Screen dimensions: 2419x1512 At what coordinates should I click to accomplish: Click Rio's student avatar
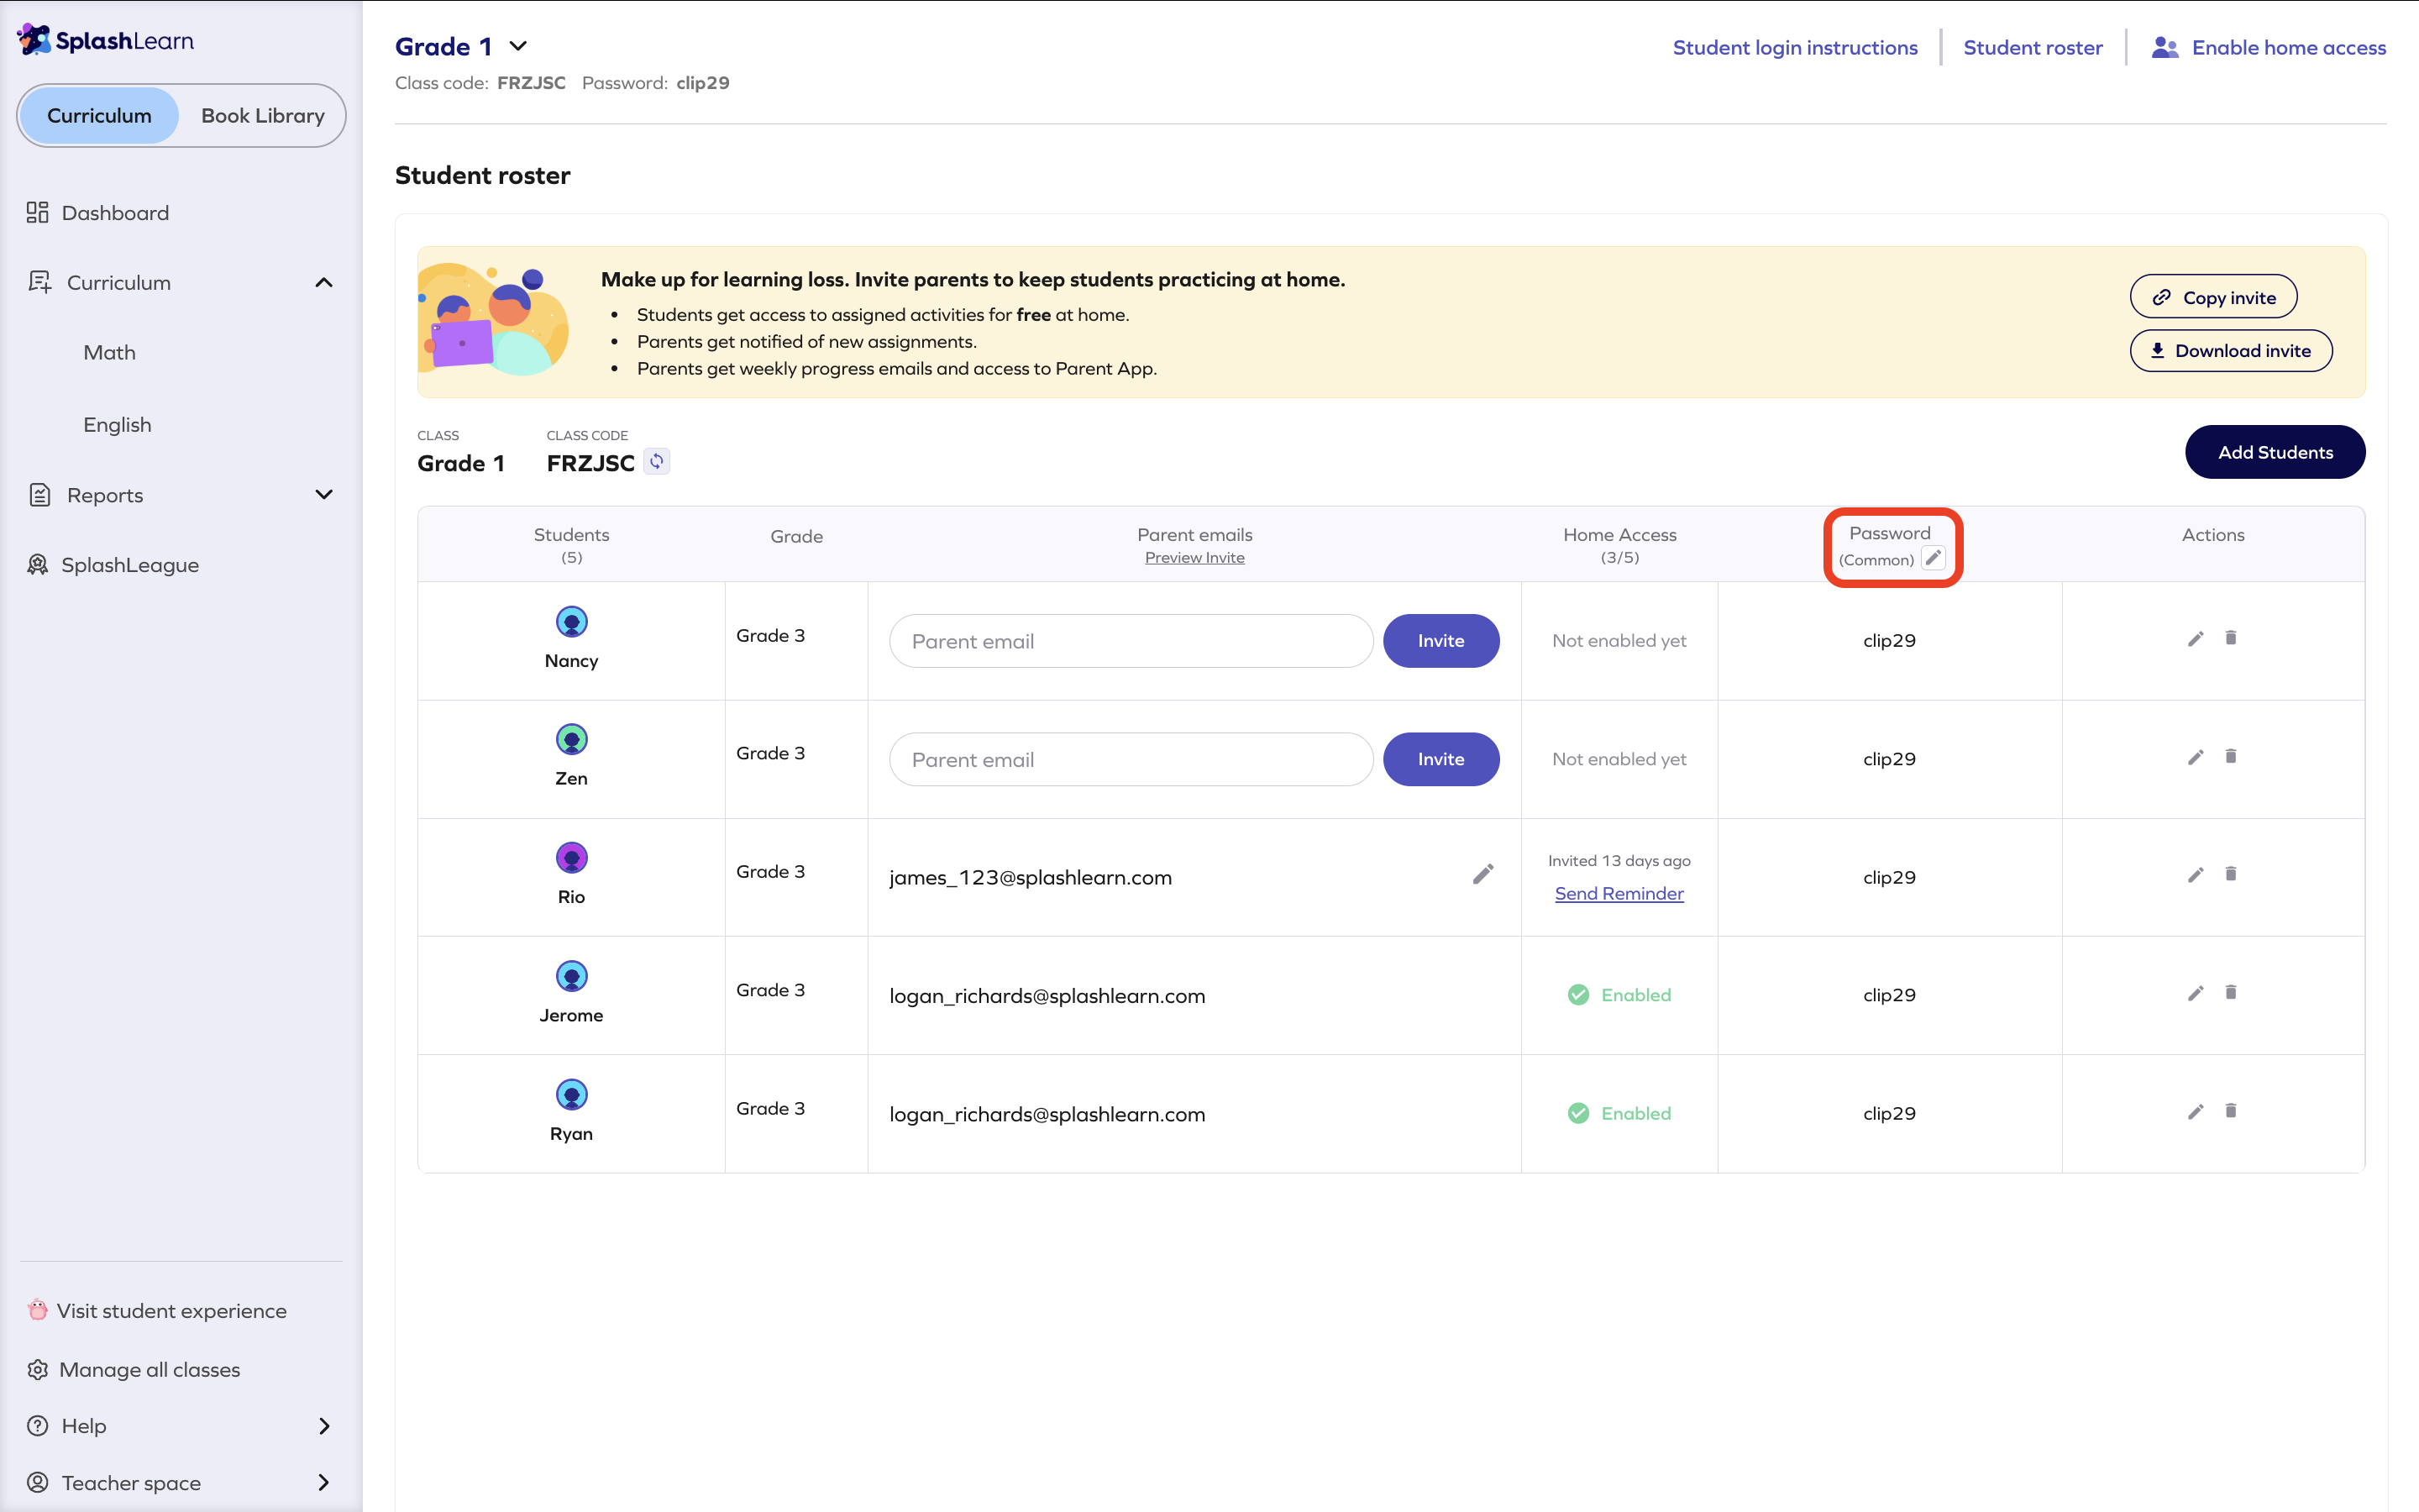572,858
